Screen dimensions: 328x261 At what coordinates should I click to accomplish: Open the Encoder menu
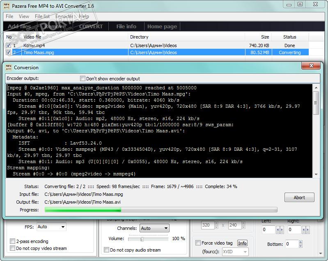coord(64,16)
